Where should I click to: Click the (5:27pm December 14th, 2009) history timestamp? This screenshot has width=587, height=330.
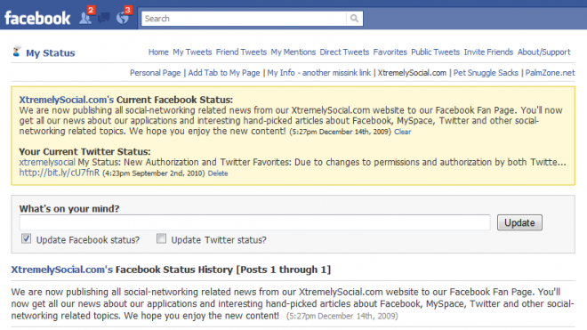(342, 316)
